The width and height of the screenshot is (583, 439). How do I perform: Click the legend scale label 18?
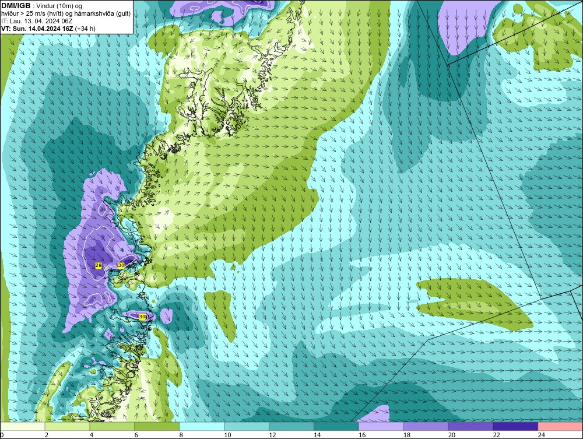(407, 436)
